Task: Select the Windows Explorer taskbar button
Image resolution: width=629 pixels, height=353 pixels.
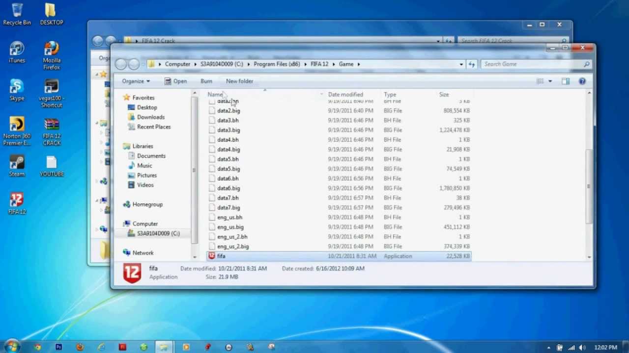Action: click(164, 347)
